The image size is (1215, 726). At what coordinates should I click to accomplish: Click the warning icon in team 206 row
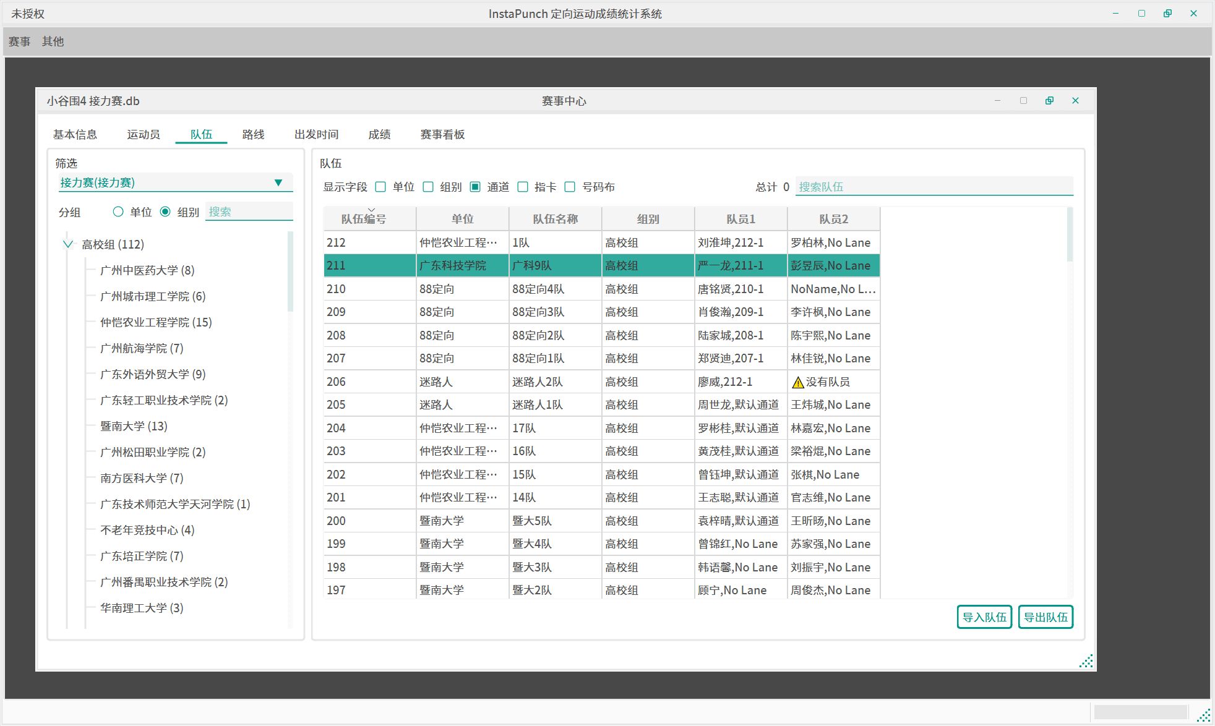(x=797, y=382)
